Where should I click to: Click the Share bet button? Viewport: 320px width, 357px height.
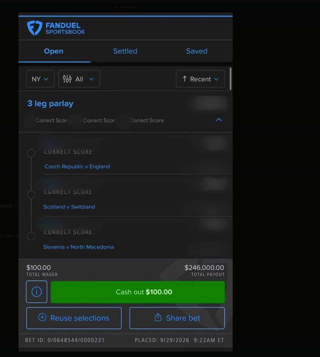(x=177, y=318)
